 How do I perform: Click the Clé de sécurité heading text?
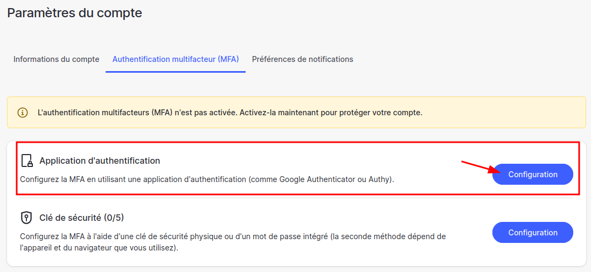click(x=70, y=218)
